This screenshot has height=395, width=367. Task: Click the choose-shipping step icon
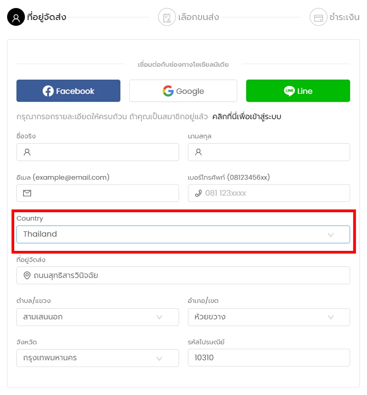(x=167, y=17)
